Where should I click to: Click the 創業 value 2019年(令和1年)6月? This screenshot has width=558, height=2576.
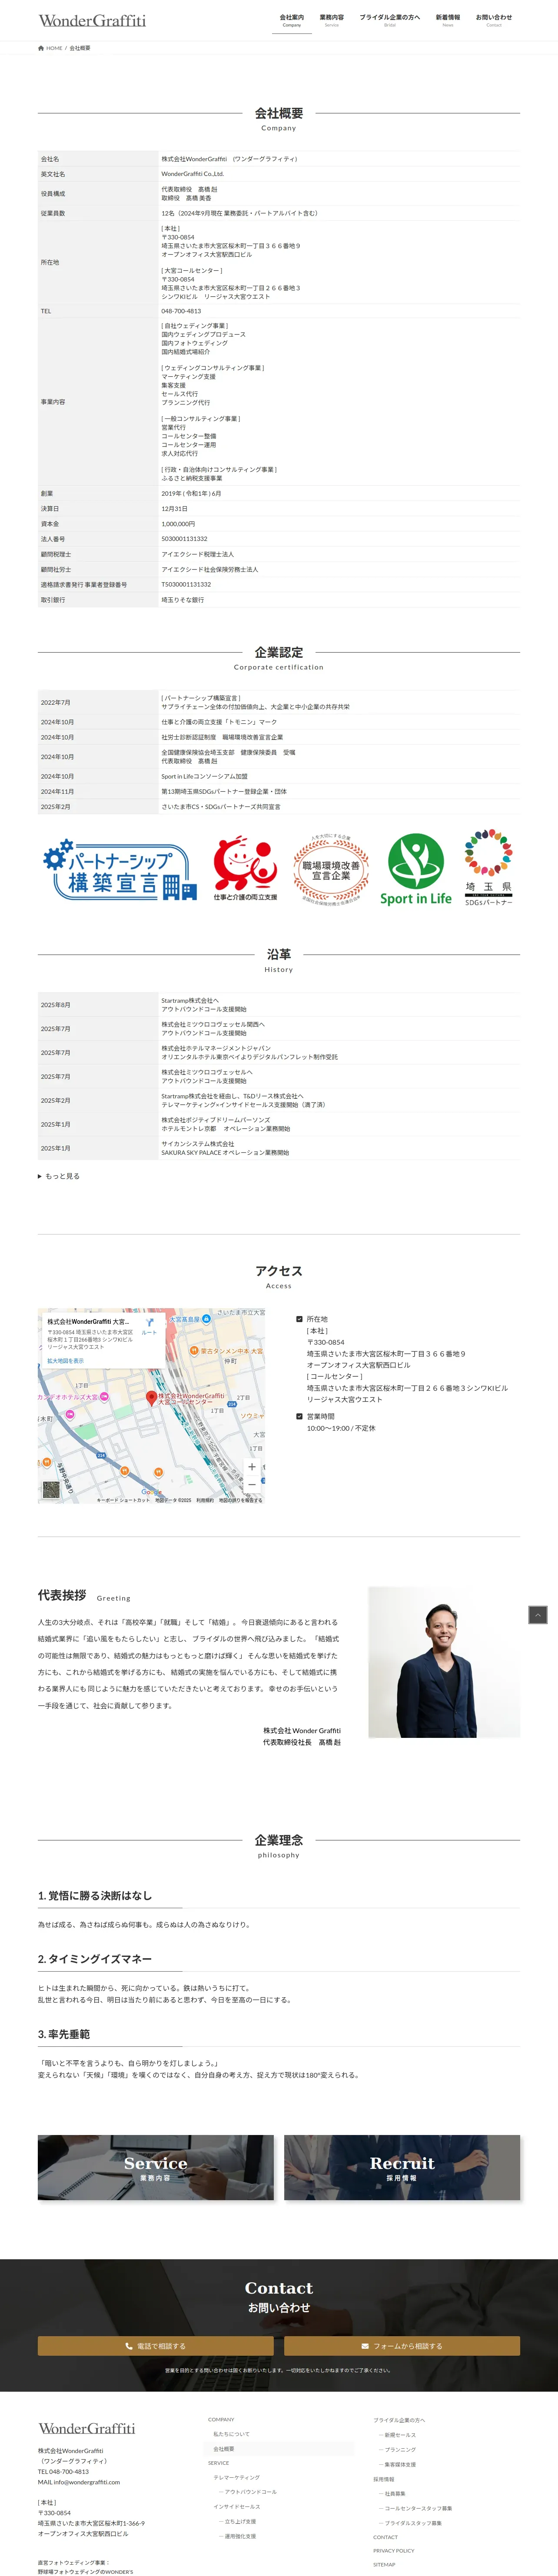pyautogui.click(x=192, y=493)
